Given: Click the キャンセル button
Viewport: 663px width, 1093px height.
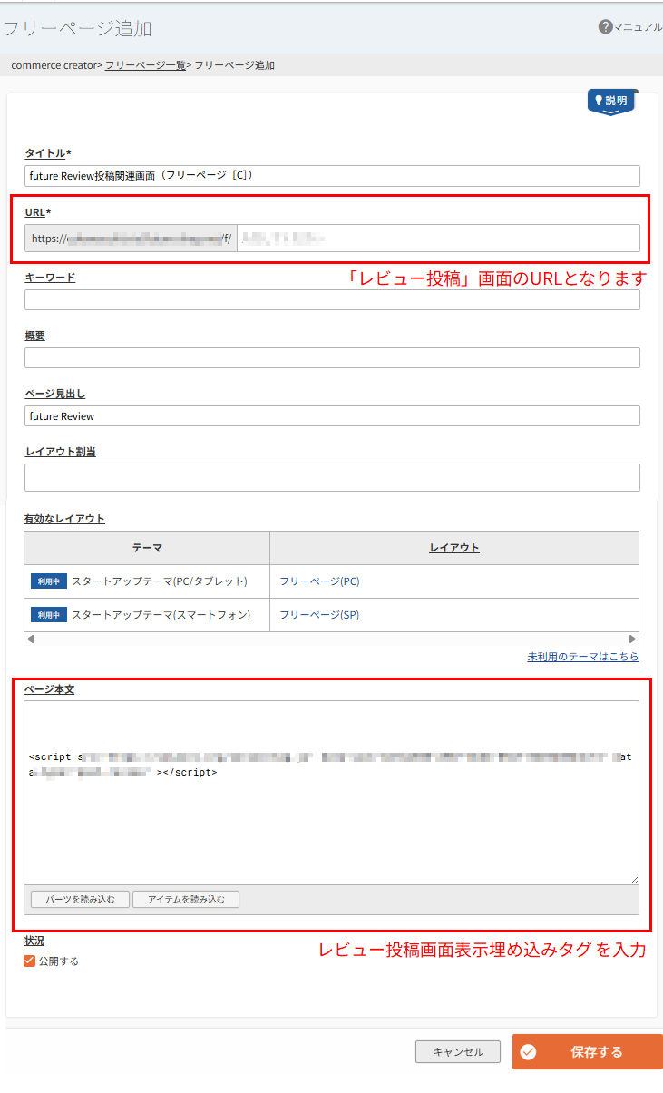Looking at the screenshot, I should 458,1052.
